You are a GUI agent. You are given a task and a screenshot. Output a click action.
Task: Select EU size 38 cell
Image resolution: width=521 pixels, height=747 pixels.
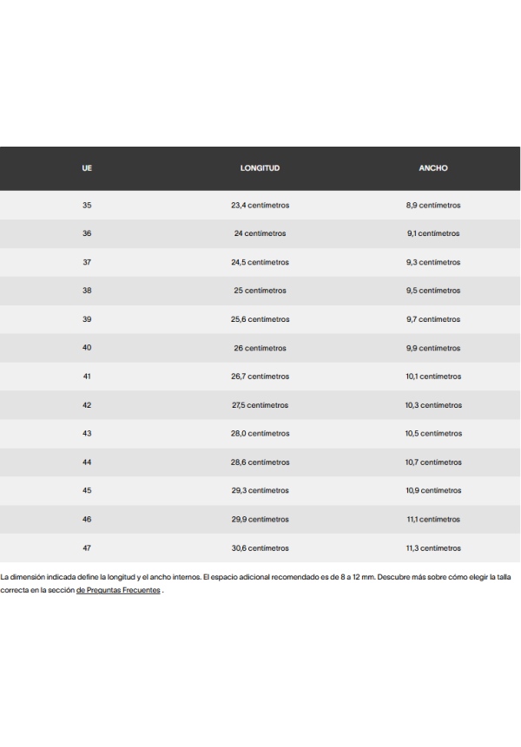tap(87, 291)
